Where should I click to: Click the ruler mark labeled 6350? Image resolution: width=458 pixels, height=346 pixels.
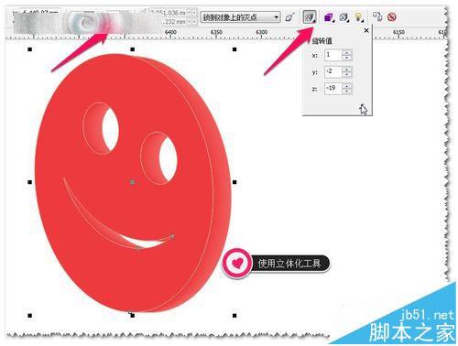pos(216,32)
